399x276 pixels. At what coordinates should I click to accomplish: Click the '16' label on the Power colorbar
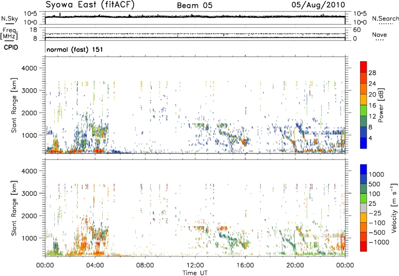coord(372,106)
